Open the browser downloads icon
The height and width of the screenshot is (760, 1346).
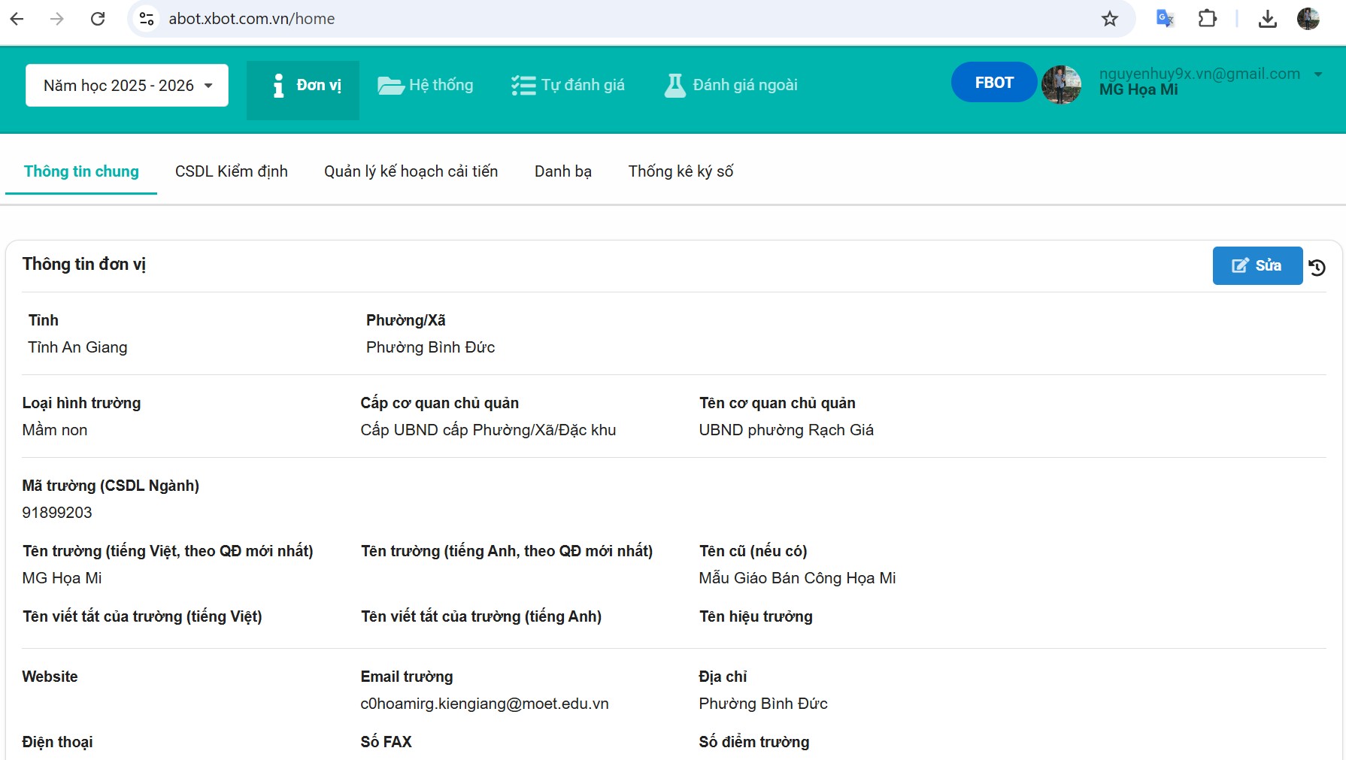pyautogui.click(x=1267, y=19)
